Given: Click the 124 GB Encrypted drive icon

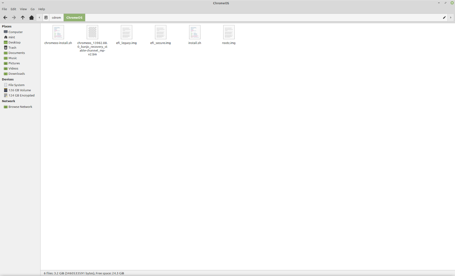Looking at the screenshot, I should pos(6,95).
